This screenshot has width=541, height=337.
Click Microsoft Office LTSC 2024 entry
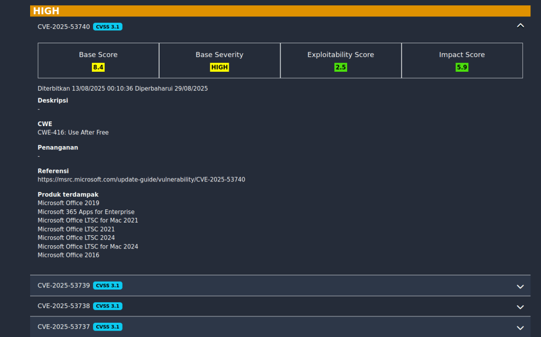tap(76, 238)
